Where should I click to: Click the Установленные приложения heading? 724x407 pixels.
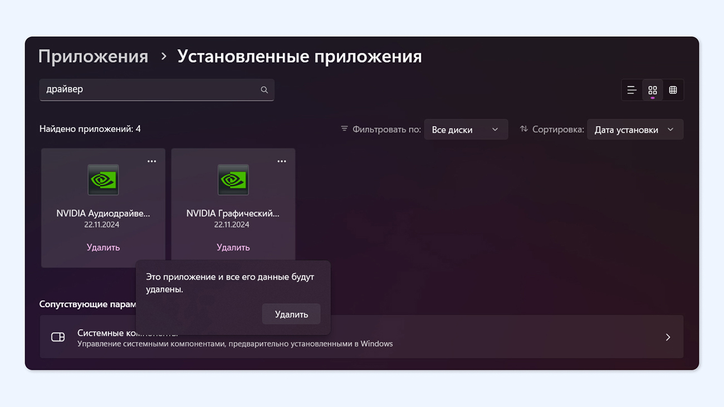299,56
